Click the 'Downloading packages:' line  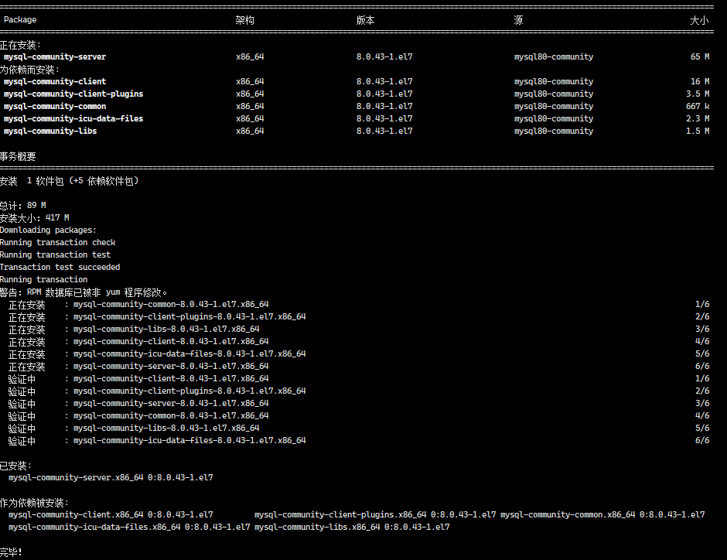click(x=48, y=230)
